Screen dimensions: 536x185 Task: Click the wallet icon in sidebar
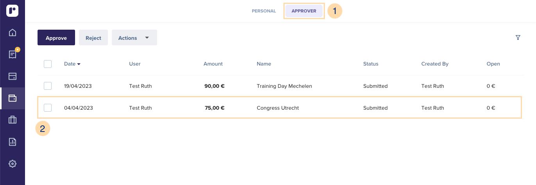click(13, 98)
